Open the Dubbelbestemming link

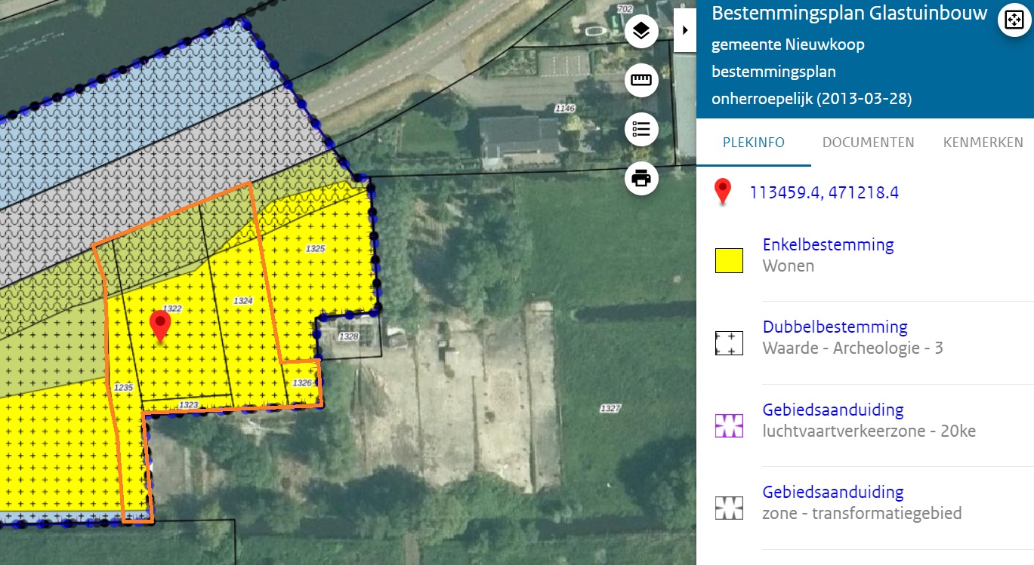pyautogui.click(x=835, y=327)
